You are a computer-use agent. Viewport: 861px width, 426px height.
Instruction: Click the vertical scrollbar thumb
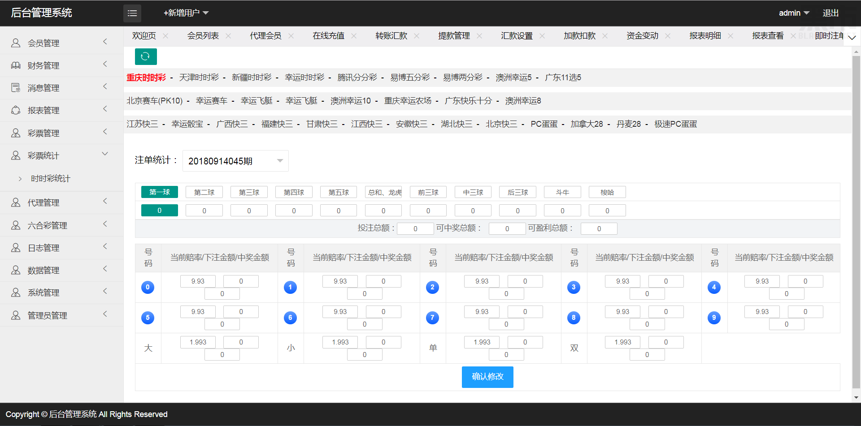point(856,222)
